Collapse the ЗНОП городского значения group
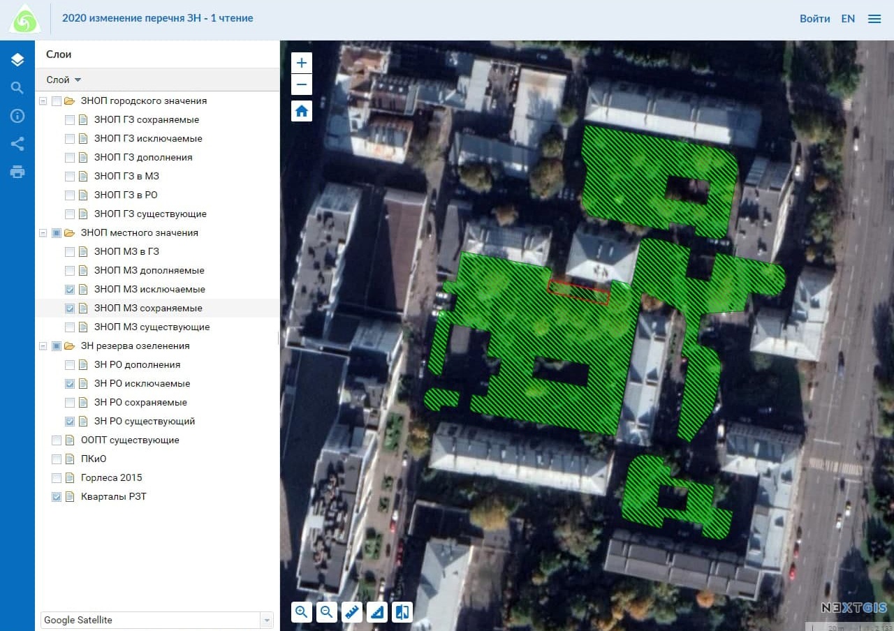This screenshot has height=631, width=894. coord(43,101)
